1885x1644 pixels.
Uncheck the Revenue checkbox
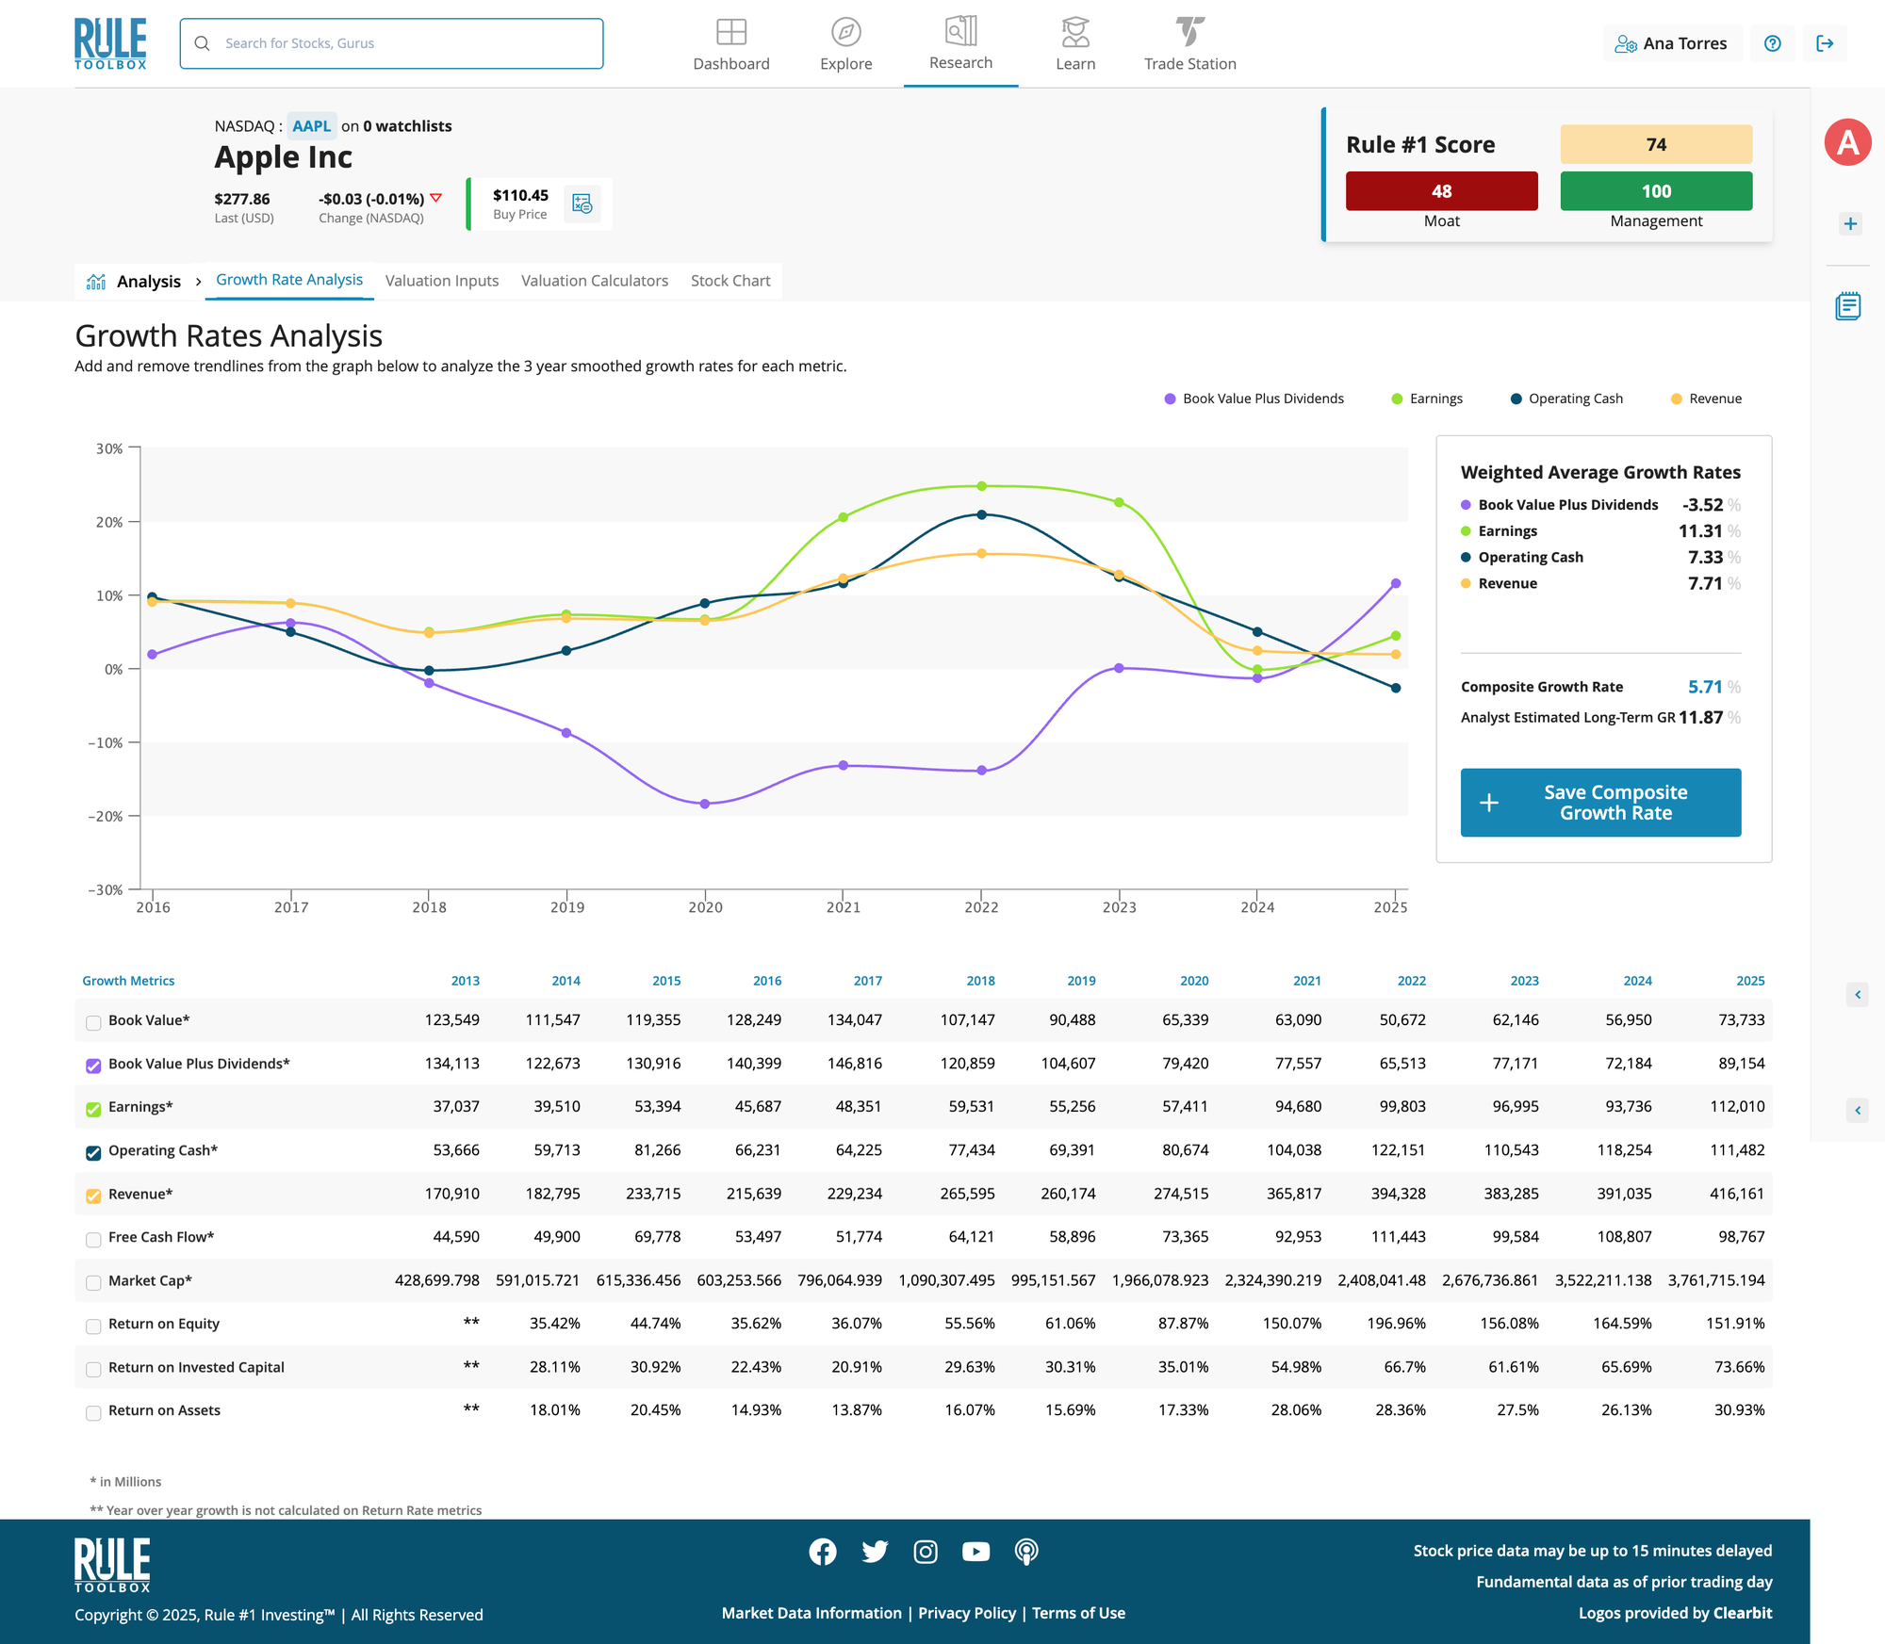tap(93, 1196)
